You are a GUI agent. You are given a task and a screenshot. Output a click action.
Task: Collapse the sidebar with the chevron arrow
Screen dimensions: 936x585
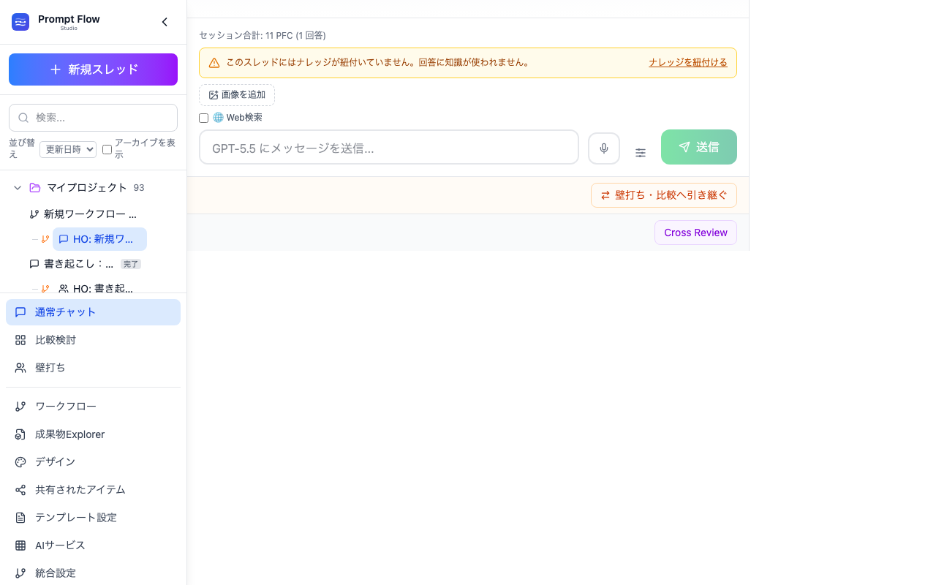pyautogui.click(x=165, y=22)
